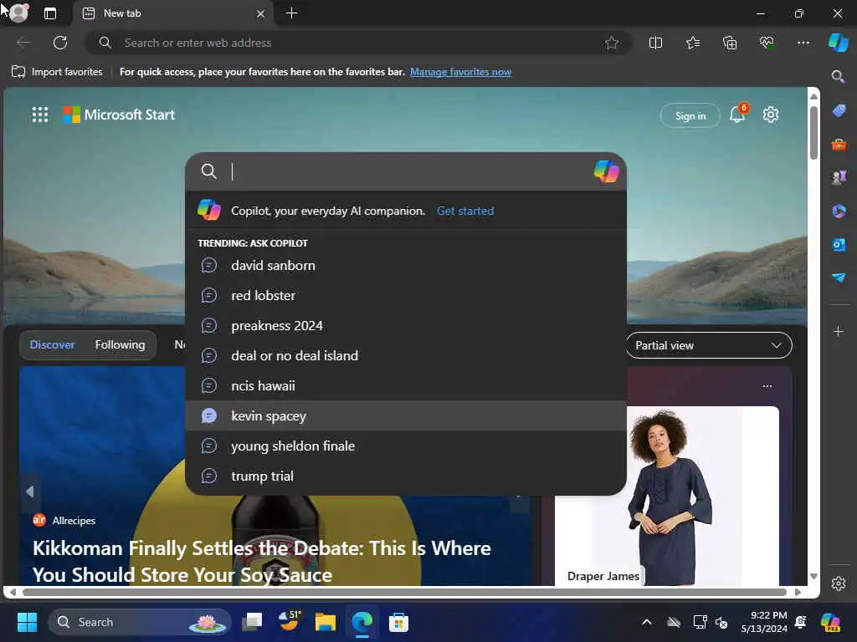Close the New tab tab
This screenshot has width=857, height=642.
tap(261, 13)
